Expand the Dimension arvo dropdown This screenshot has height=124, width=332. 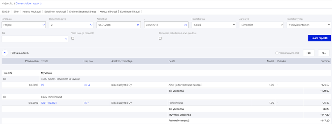(x=71, y=25)
